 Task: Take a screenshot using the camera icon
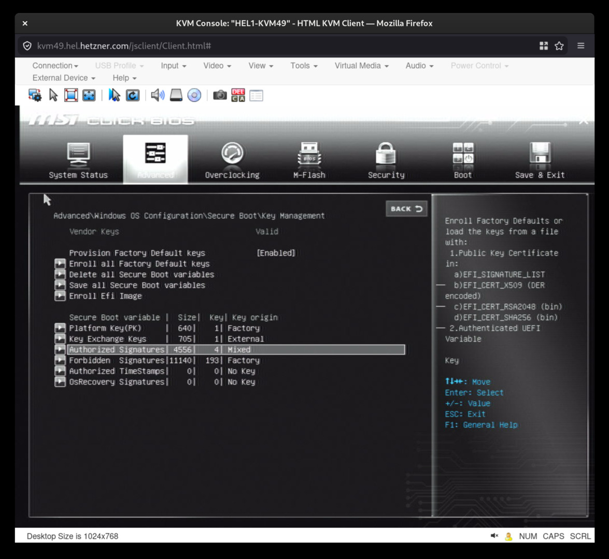point(219,95)
